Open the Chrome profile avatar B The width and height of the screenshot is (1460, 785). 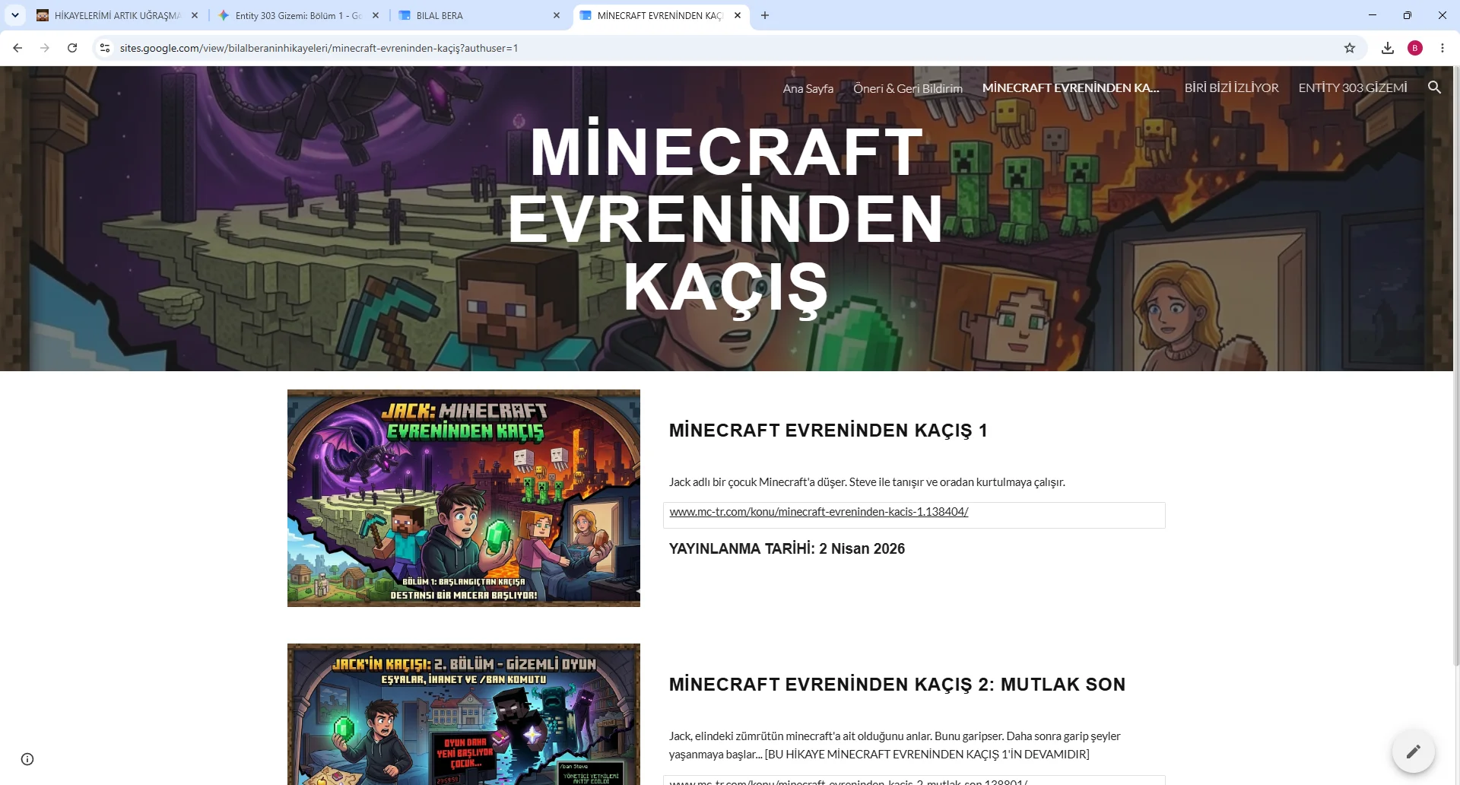click(1415, 48)
